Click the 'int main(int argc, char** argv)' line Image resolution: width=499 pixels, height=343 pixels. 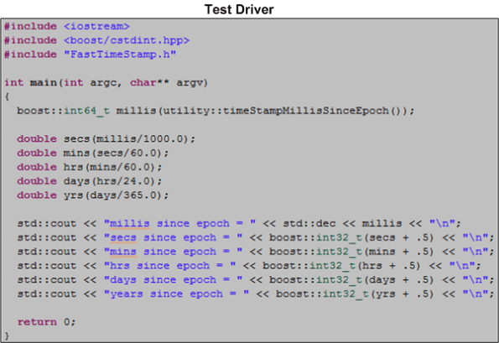coord(106,83)
